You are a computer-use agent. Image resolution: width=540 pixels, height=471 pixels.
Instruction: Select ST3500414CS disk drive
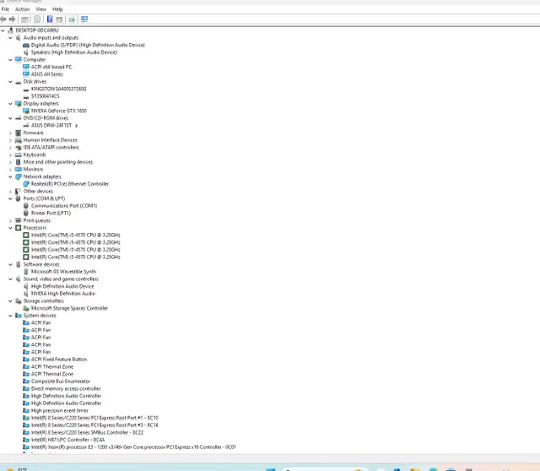(x=45, y=96)
